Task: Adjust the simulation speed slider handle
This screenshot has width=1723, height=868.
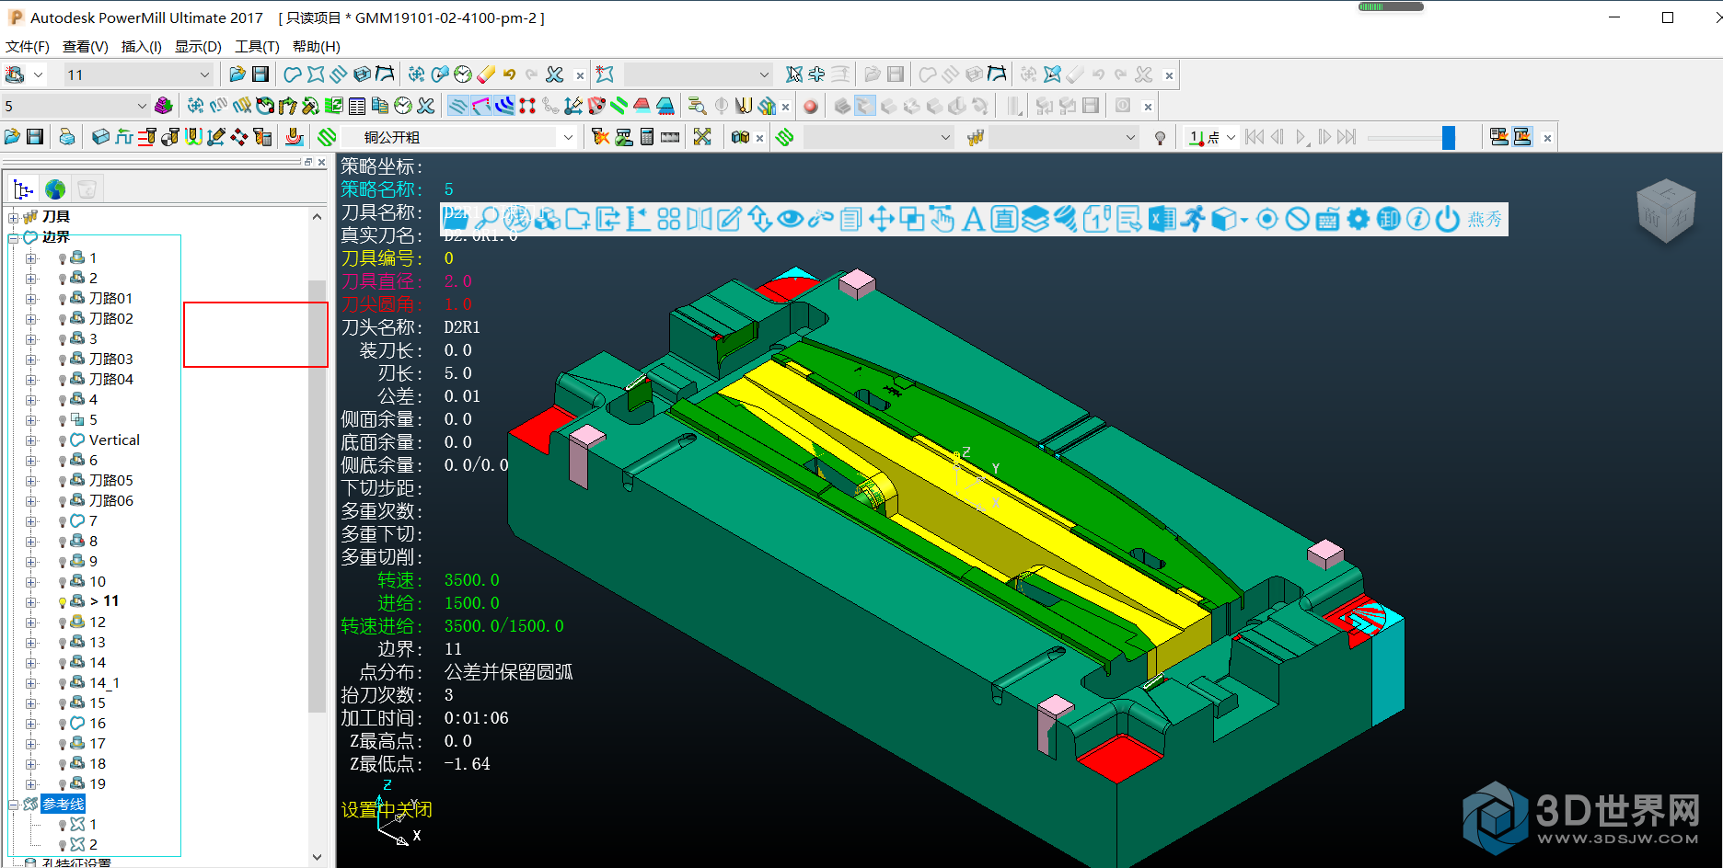Action: (x=1448, y=137)
